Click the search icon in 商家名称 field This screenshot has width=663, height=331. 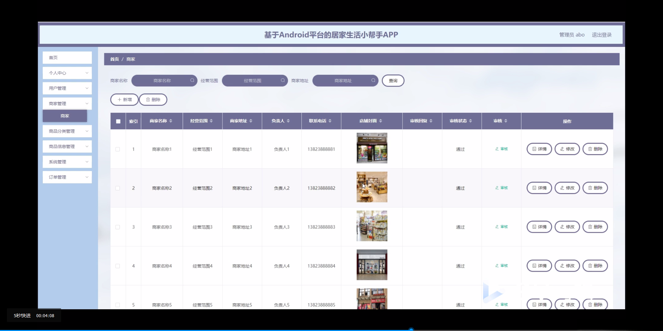click(x=192, y=80)
